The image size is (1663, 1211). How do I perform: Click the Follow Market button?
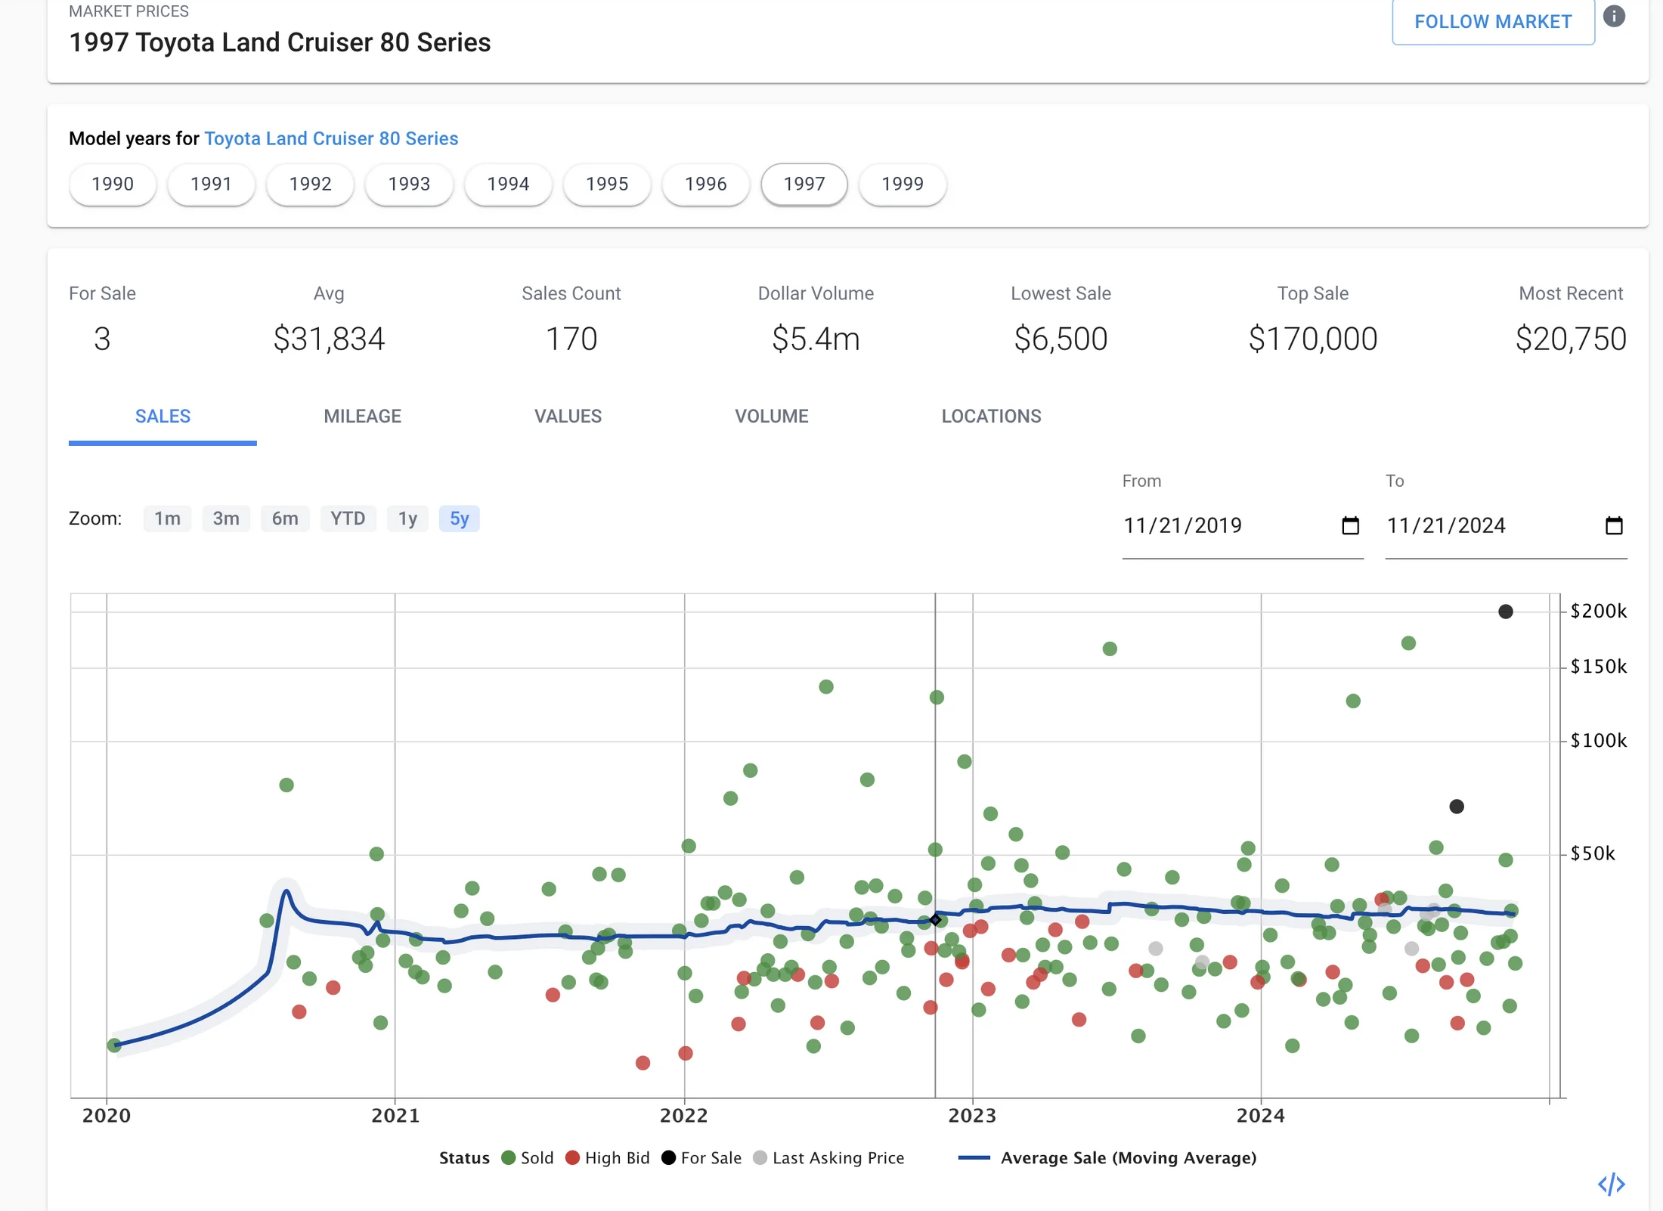click(1493, 21)
